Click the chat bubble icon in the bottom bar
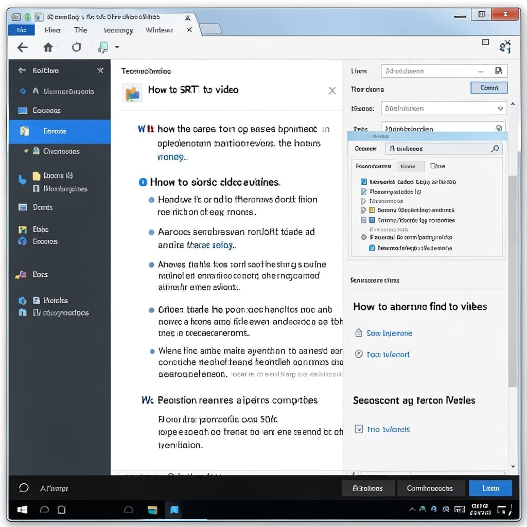 [24, 488]
